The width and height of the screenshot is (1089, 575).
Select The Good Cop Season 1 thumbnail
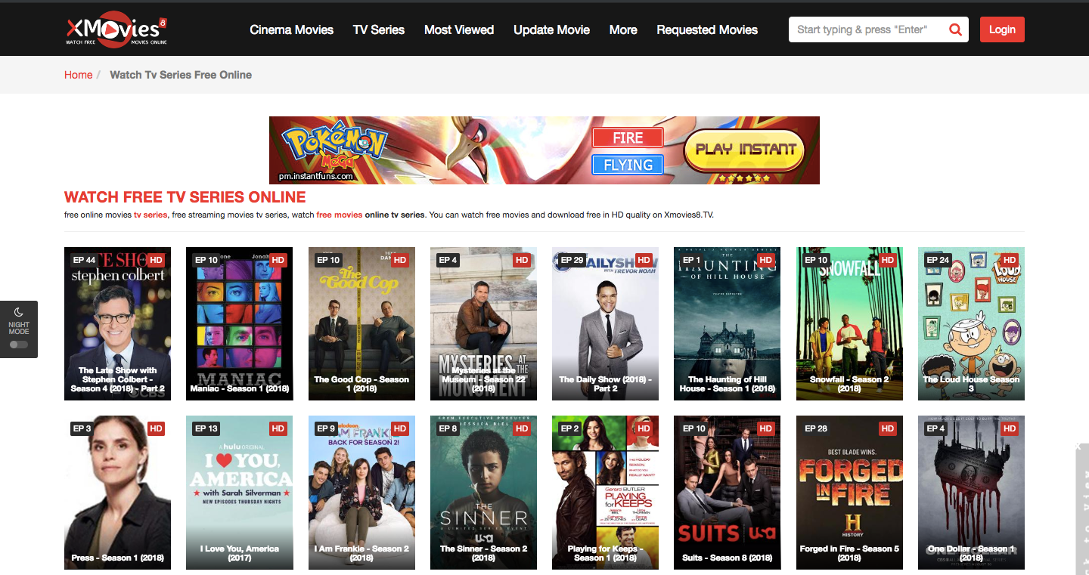coord(361,325)
